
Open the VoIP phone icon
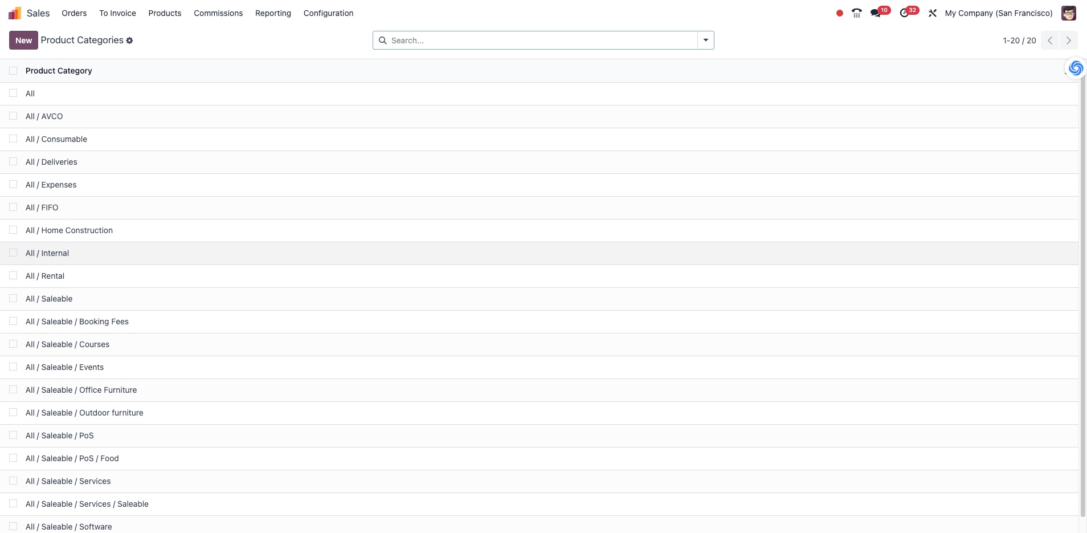click(x=856, y=13)
